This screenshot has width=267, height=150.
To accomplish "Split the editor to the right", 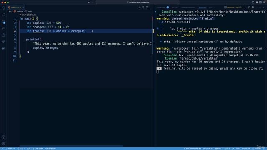I will pos(147,7).
